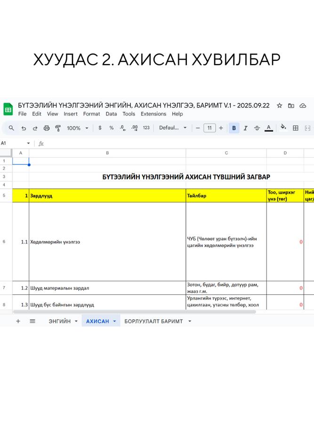The width and height of the screenshot is (314, 424).
Task: Format as percent
Action: pos(111,128)
